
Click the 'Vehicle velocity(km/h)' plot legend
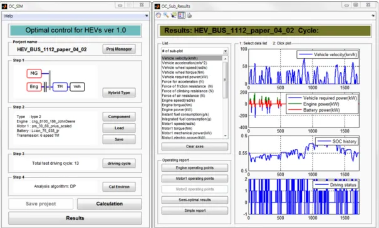328,55
